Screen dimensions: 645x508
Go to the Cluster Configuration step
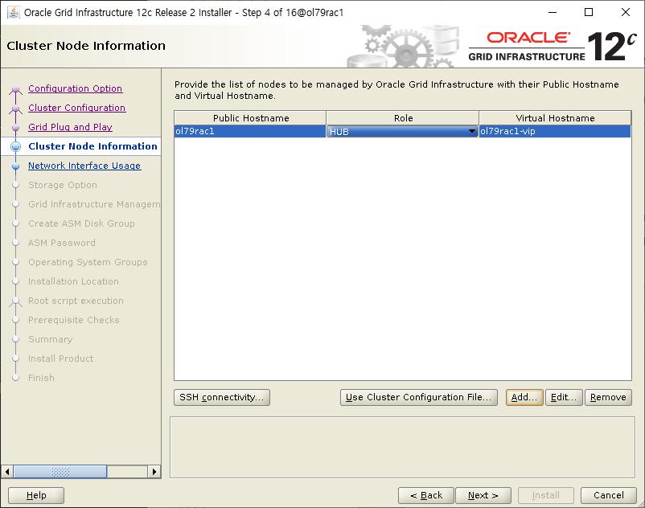pyautogui.click(x=77, y=108)
